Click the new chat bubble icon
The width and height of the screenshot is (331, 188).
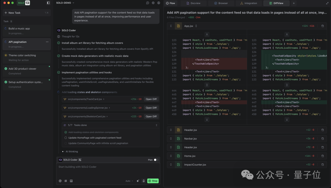point(147,3)
